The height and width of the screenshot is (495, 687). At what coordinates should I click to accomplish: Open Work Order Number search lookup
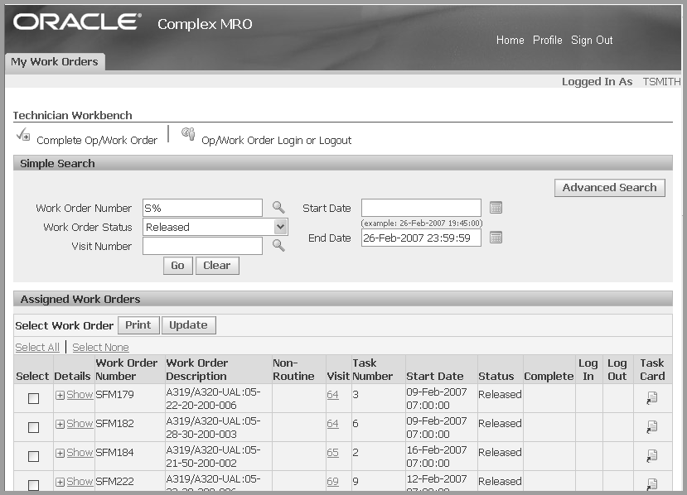click(278, 207)
